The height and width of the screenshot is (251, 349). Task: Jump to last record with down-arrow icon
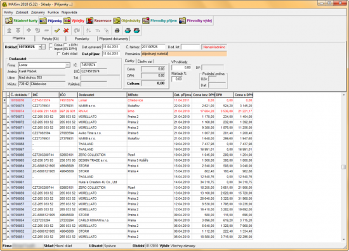tap(18, 30)
